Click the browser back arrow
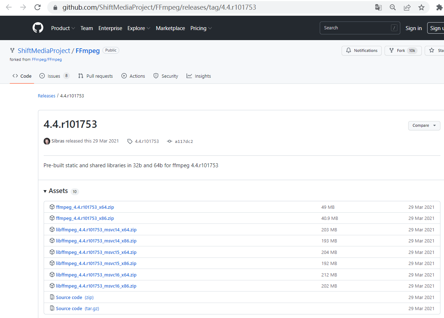The width and height of the screenshot is (444, 318). 9,7
